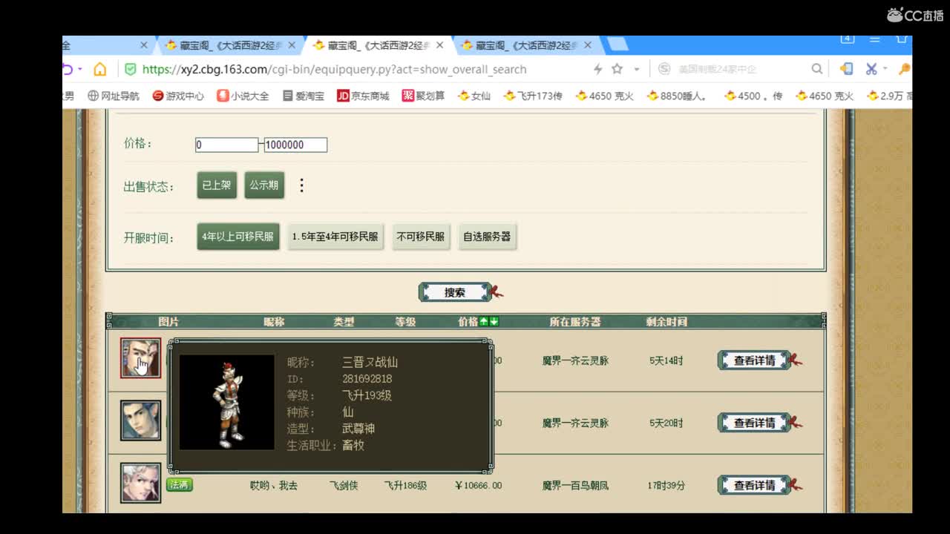Close the first browser tab
This screenshot has height=534, width=950.
(144, 45)
